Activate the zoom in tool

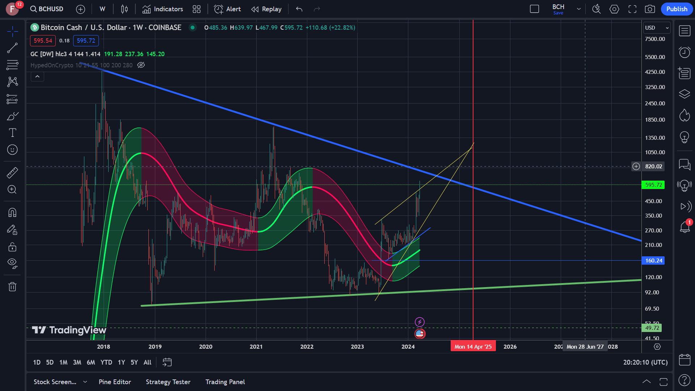[12, 189]
